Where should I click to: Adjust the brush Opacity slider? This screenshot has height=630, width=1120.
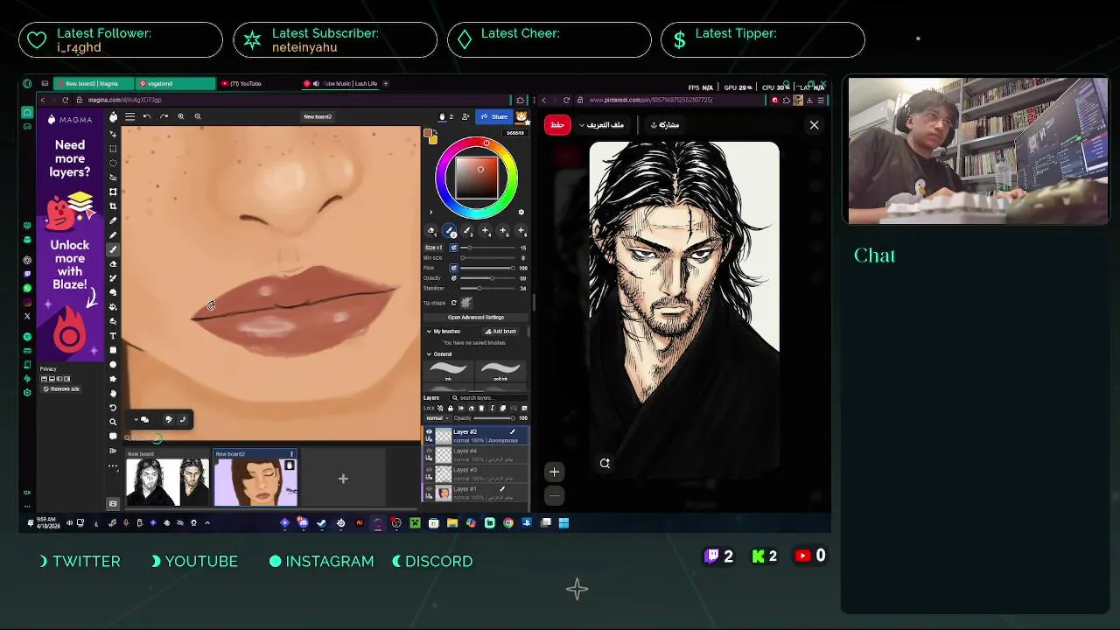(x=487, y=278)
